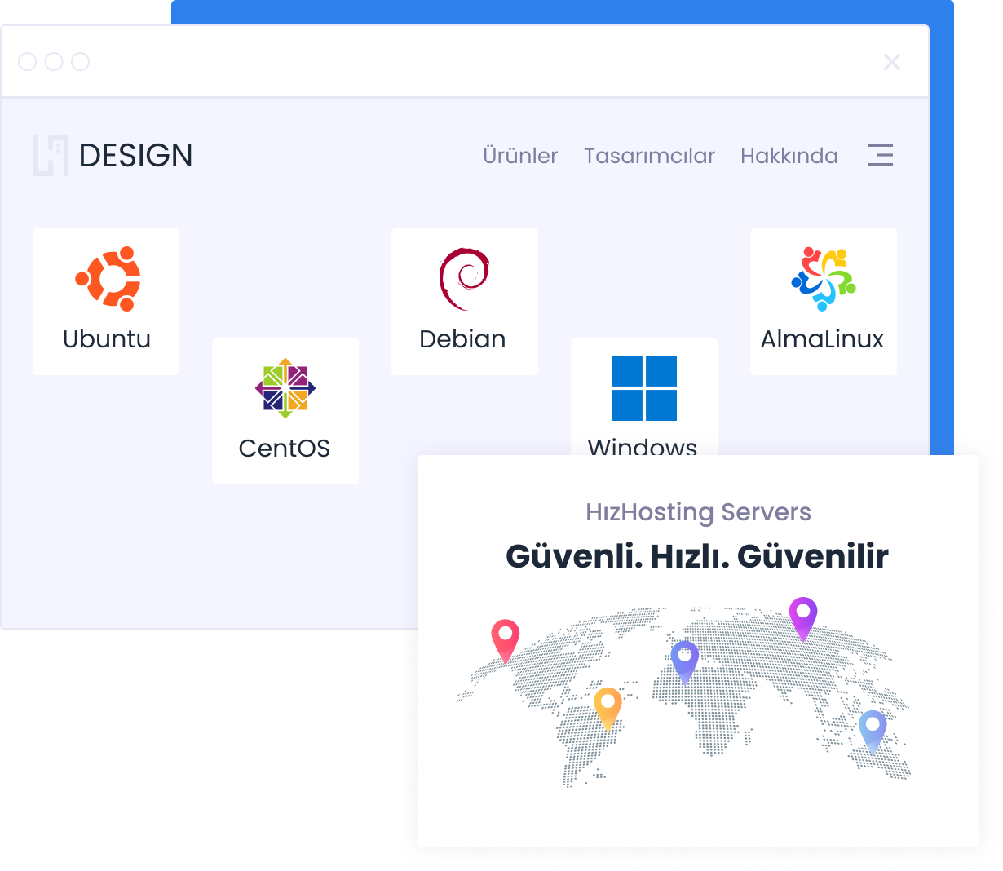The image size is (1003, 871).
Task: Click the Debian swirl logo
Action: click(464, 279)
